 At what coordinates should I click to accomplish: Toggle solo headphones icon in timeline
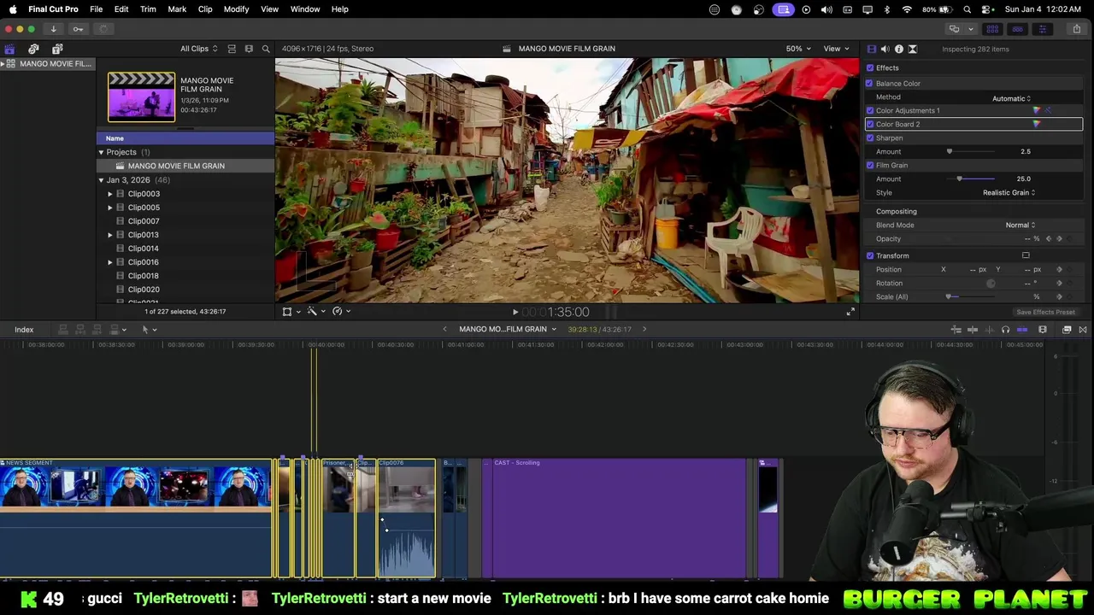[1005, 330]
